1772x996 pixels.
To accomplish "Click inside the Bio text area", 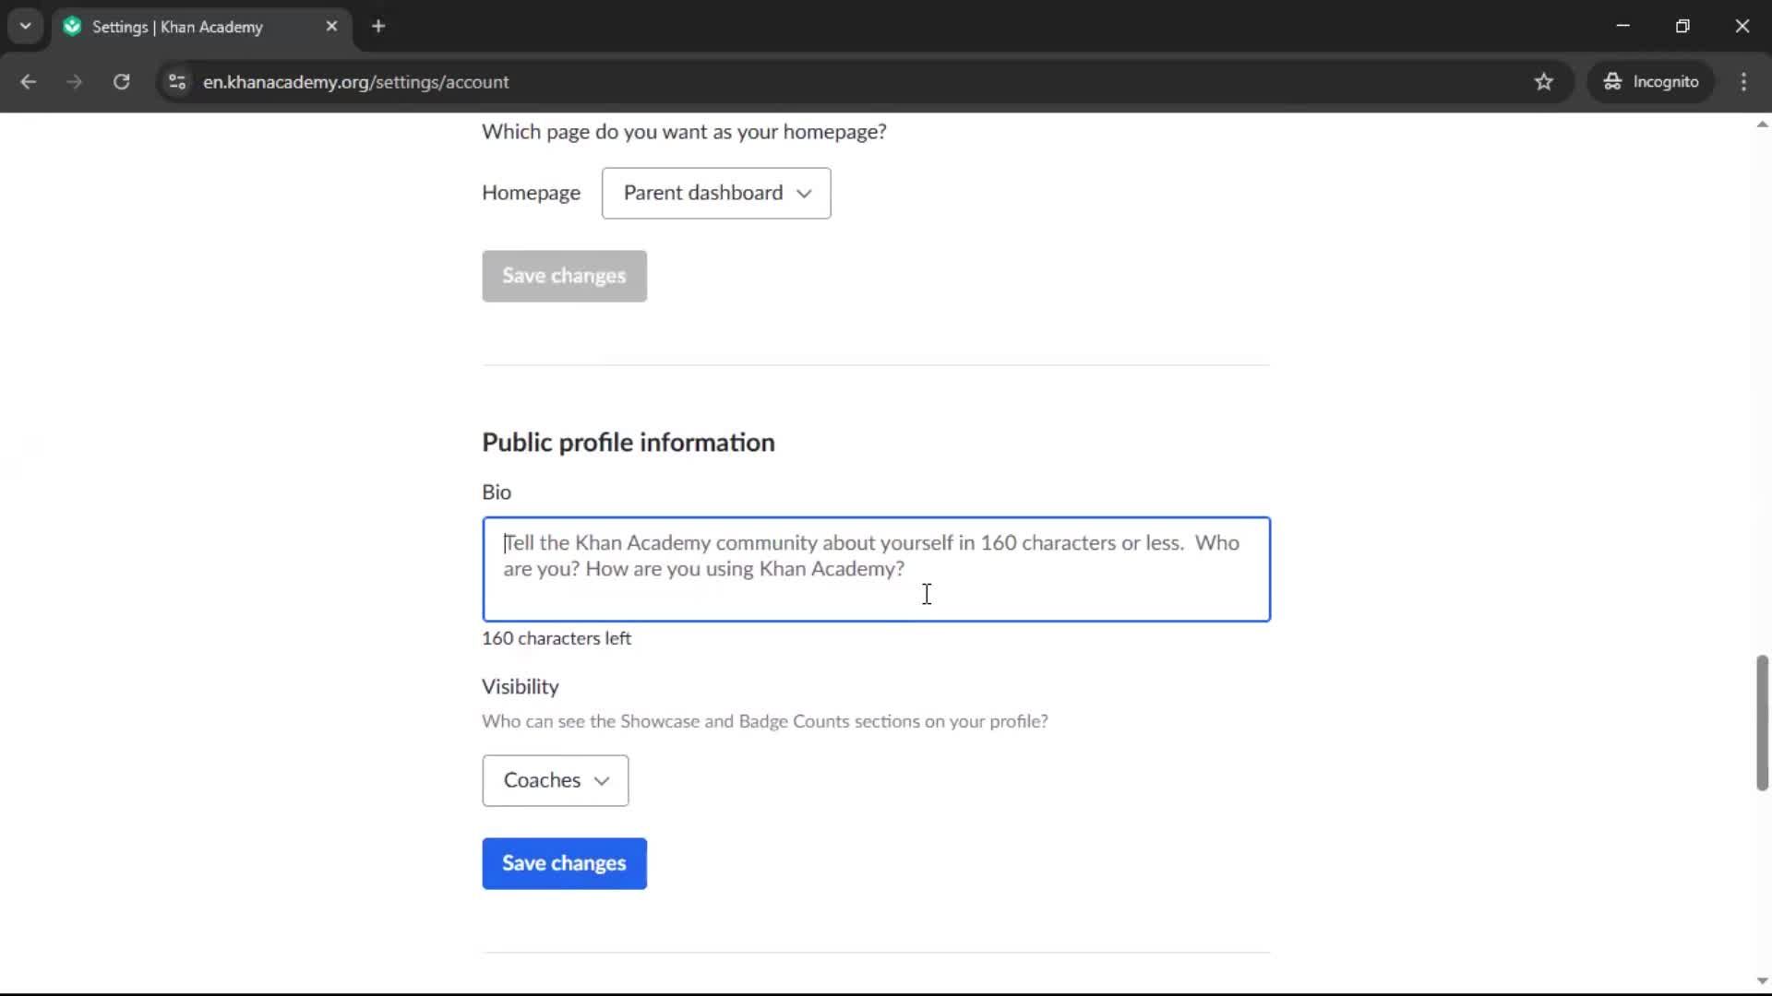I will coord(876,569).
